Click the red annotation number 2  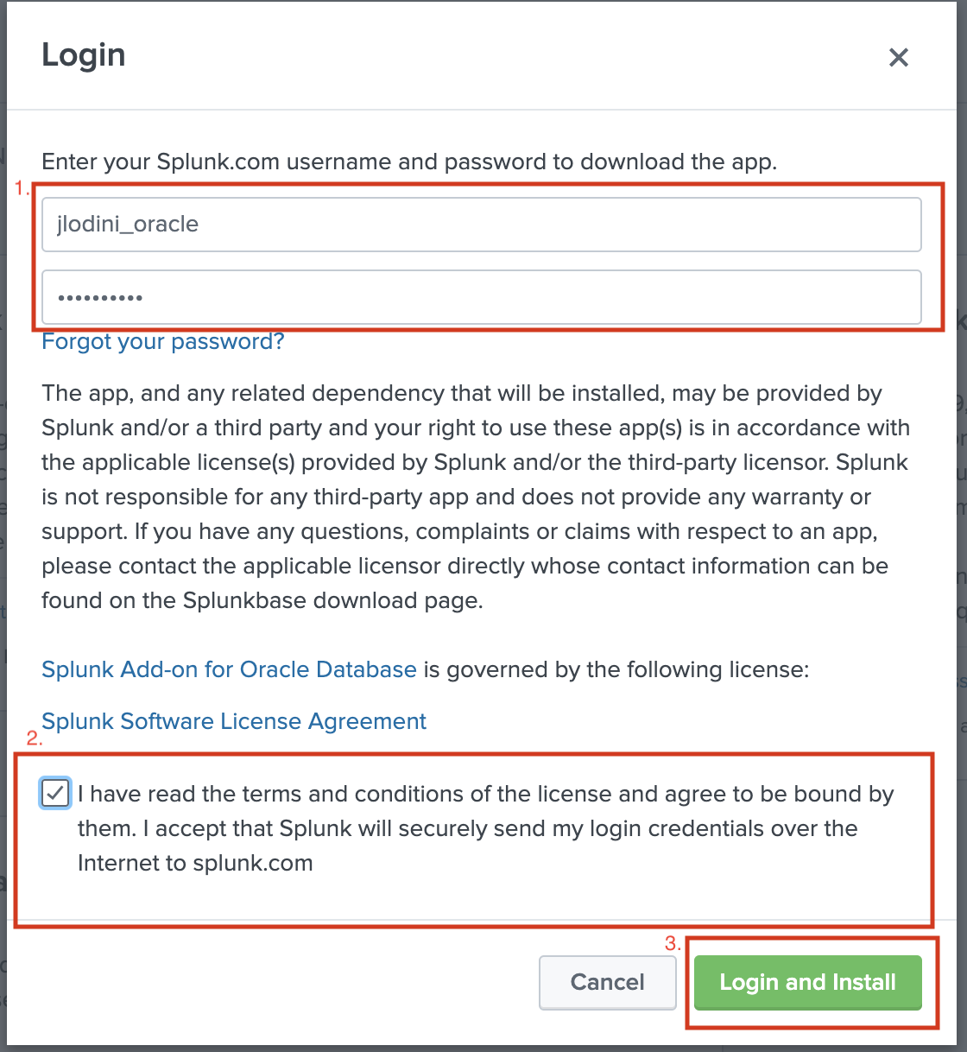[34, 738]
